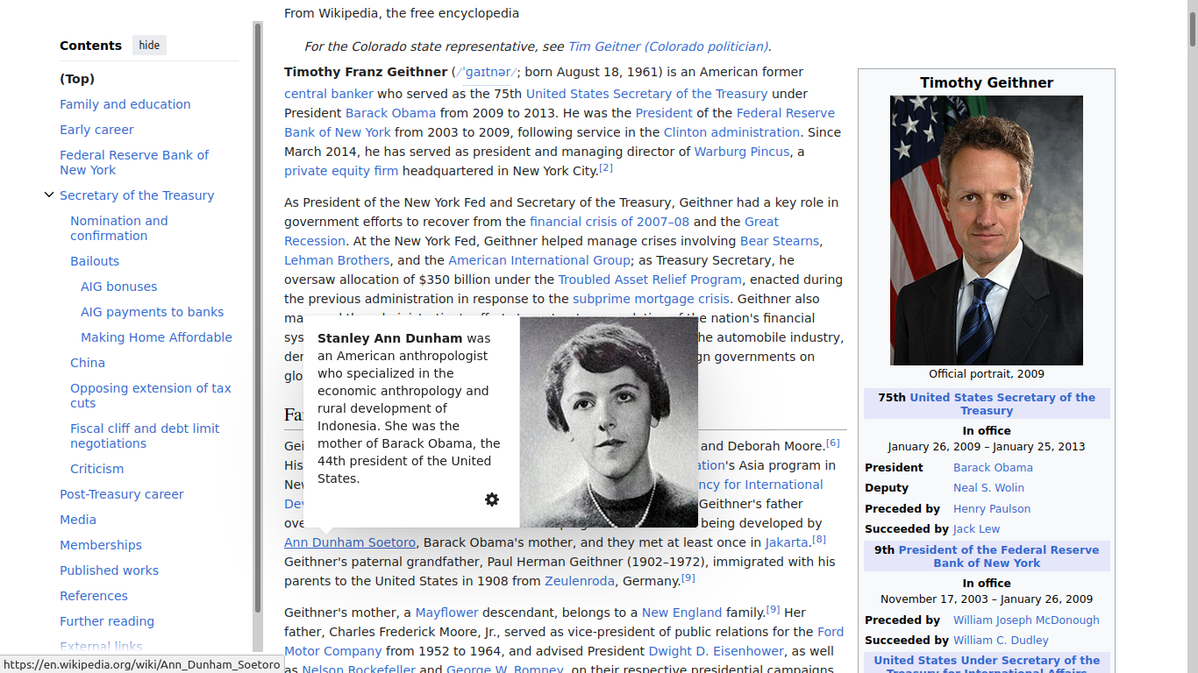
Task: Open the Ann Dunham Soetoro link
Action: point(350,542)
